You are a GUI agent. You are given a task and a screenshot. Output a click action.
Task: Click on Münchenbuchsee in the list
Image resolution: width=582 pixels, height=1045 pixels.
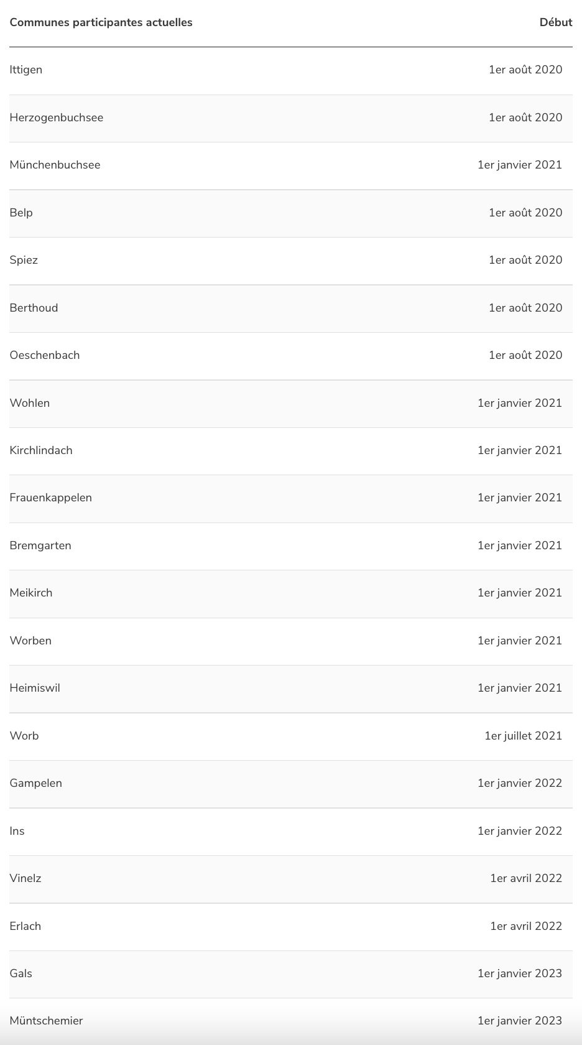pyautogui.click(x=55, y=165)
